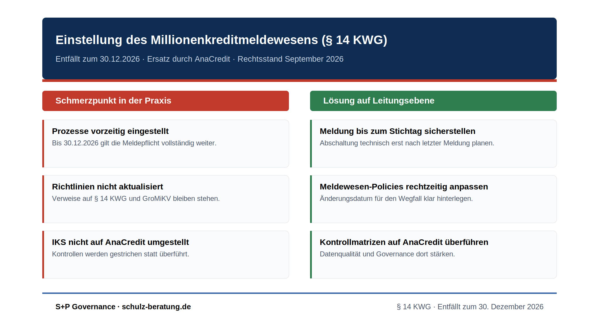This screenshot has height=326, width=599.
Task: Click text 'Änderungsdatum für den Wegfall klar hinterlegen.'
Action: click(x=396, y=199)
